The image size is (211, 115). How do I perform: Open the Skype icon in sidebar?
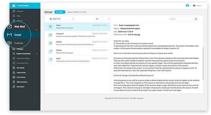coord(14,16)
